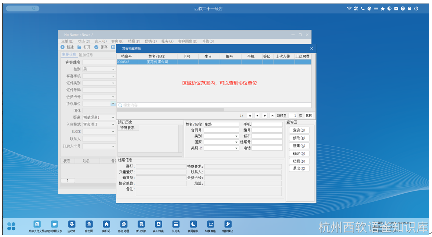Image resolution: width=432 pixels, height=237 pixels.
Task: Go to first page of results
Action: 250,116
